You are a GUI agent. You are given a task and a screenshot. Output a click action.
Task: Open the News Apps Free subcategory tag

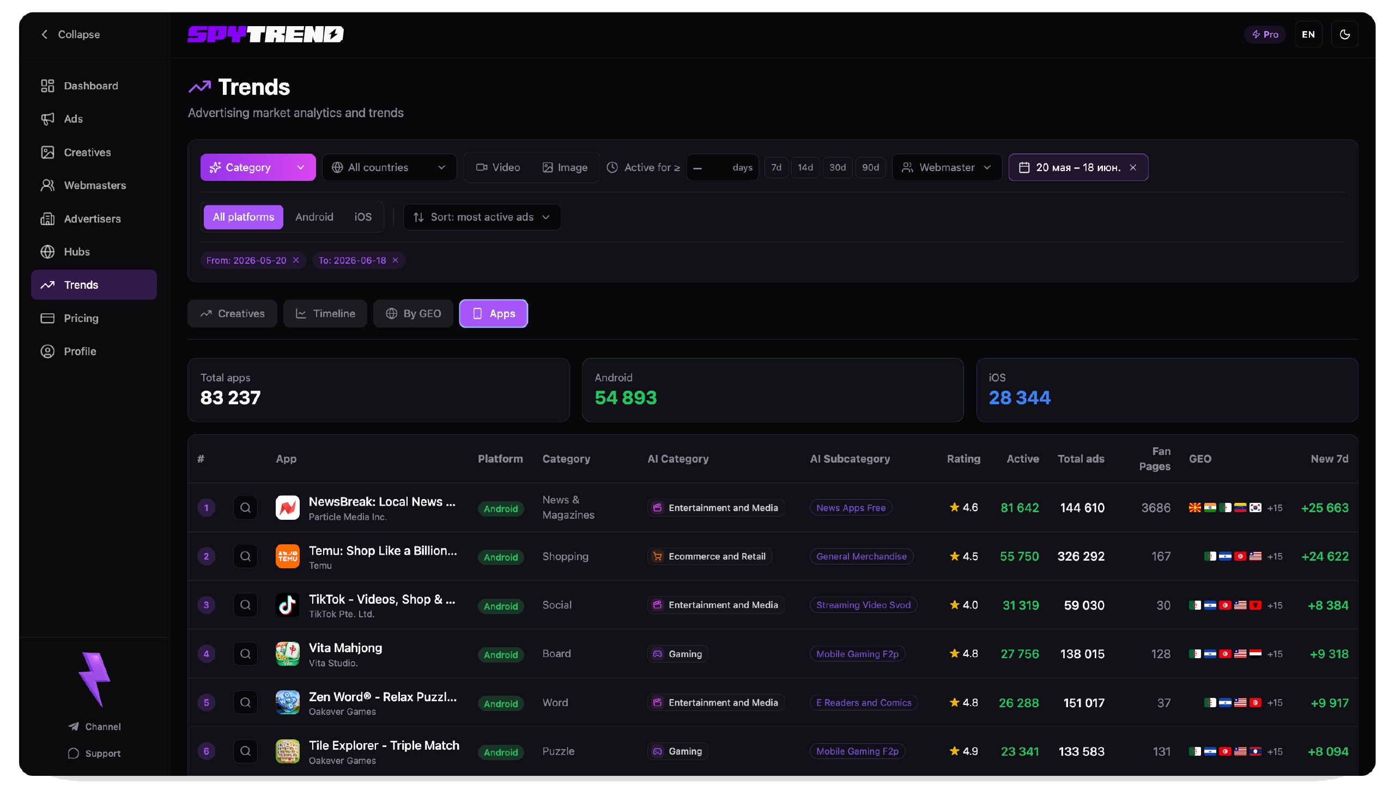click(x=850, y=507)
